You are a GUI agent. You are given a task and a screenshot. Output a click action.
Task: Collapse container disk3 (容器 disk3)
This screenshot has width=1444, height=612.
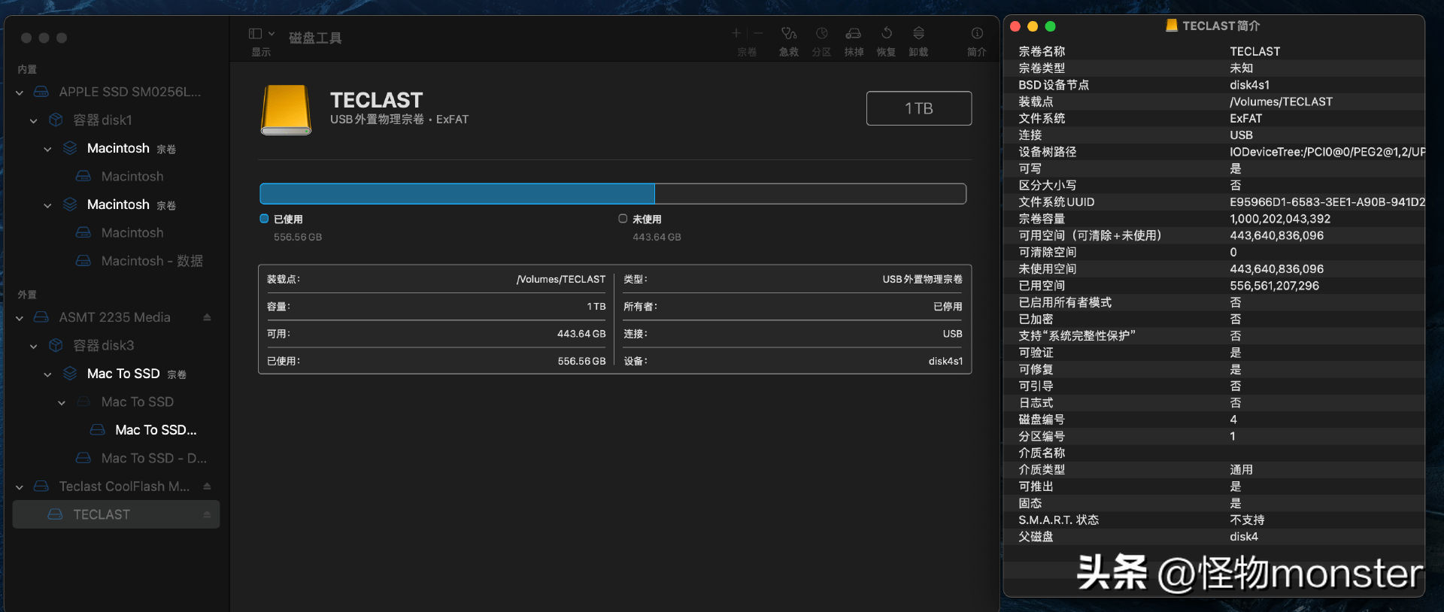click(33, 346)
